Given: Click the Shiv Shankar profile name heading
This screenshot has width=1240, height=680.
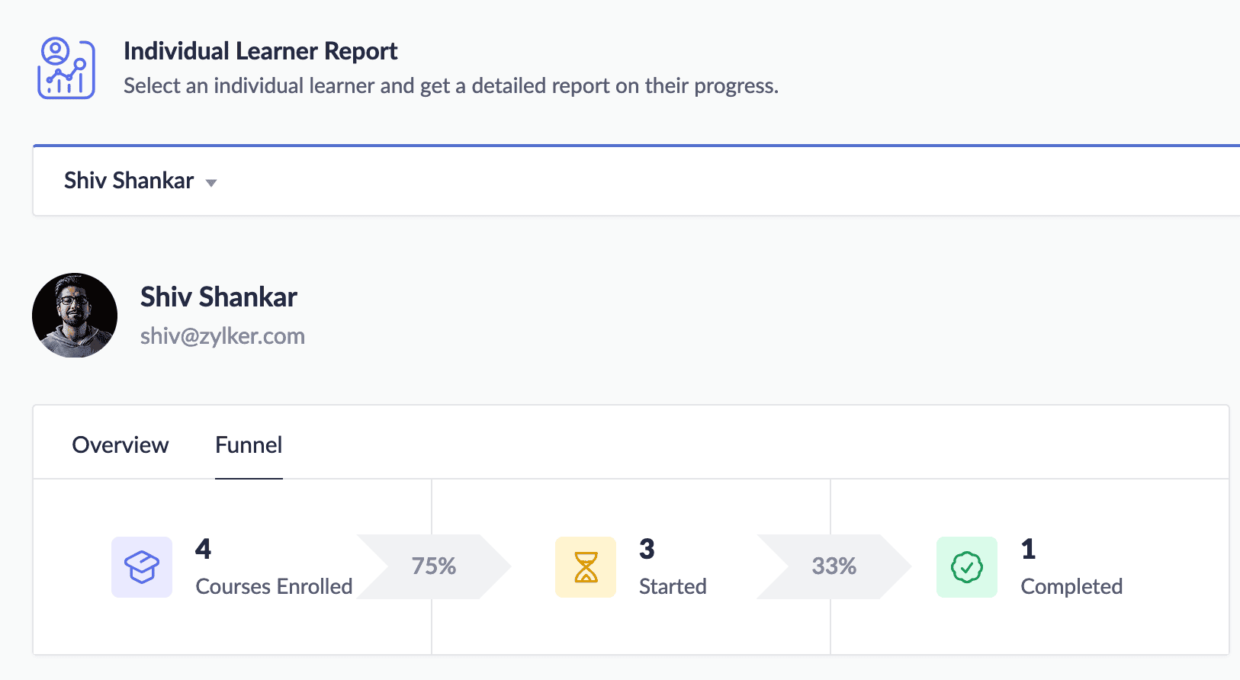Looking at the screenshot, I should point(219,297).
